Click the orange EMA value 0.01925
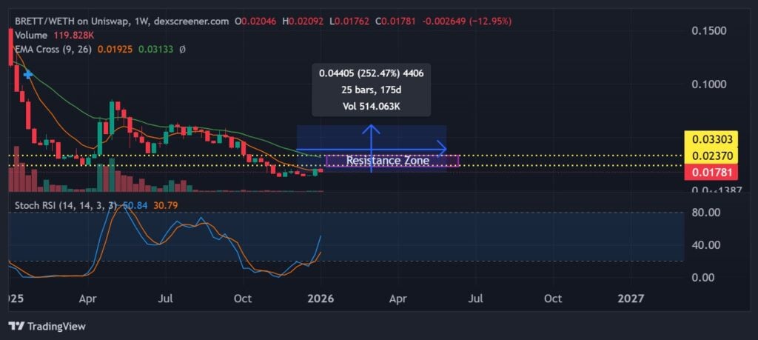The image size is (758, 340). pyautogui.click(x=115, y=50)
